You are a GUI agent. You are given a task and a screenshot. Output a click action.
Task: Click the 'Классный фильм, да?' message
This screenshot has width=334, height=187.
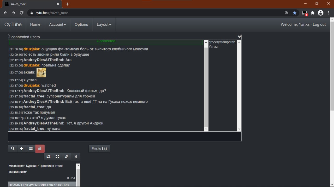[x=86, y=91]
